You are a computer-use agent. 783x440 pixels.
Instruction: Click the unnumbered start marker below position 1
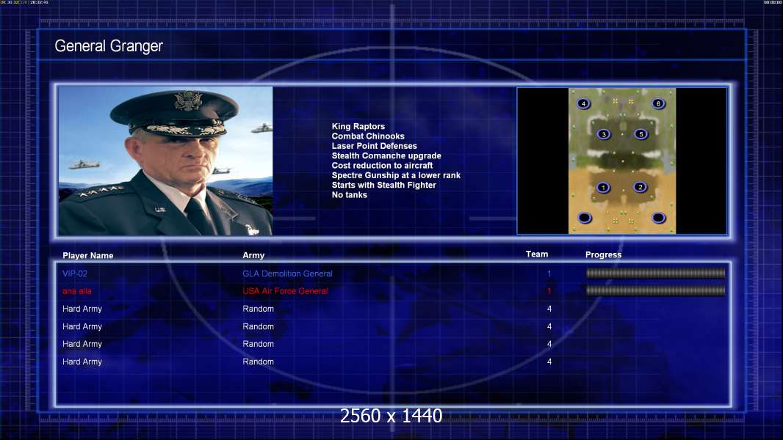coord(585,218)
